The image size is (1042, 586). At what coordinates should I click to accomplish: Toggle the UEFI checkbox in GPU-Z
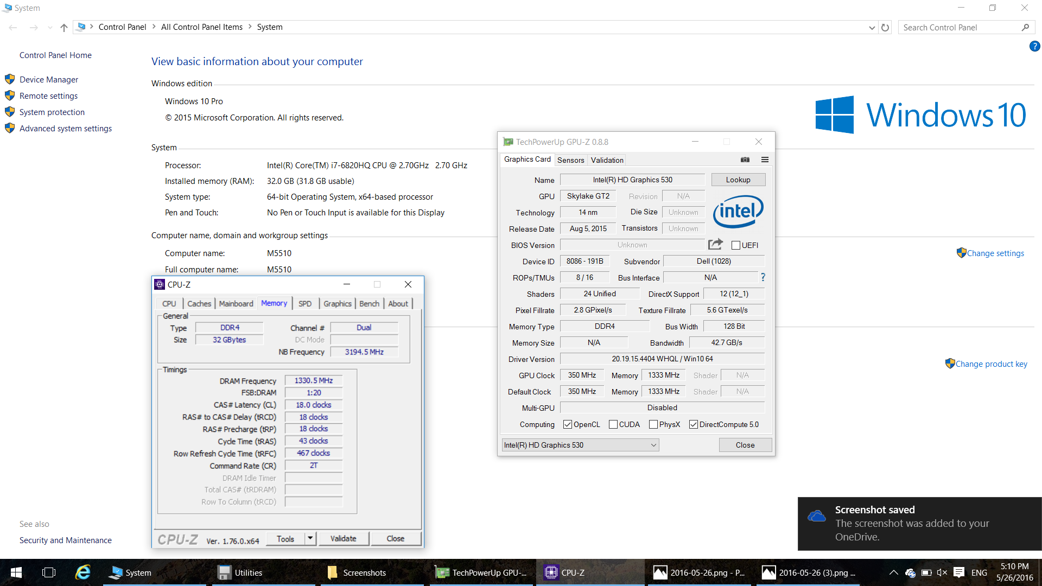click(736, 245)
